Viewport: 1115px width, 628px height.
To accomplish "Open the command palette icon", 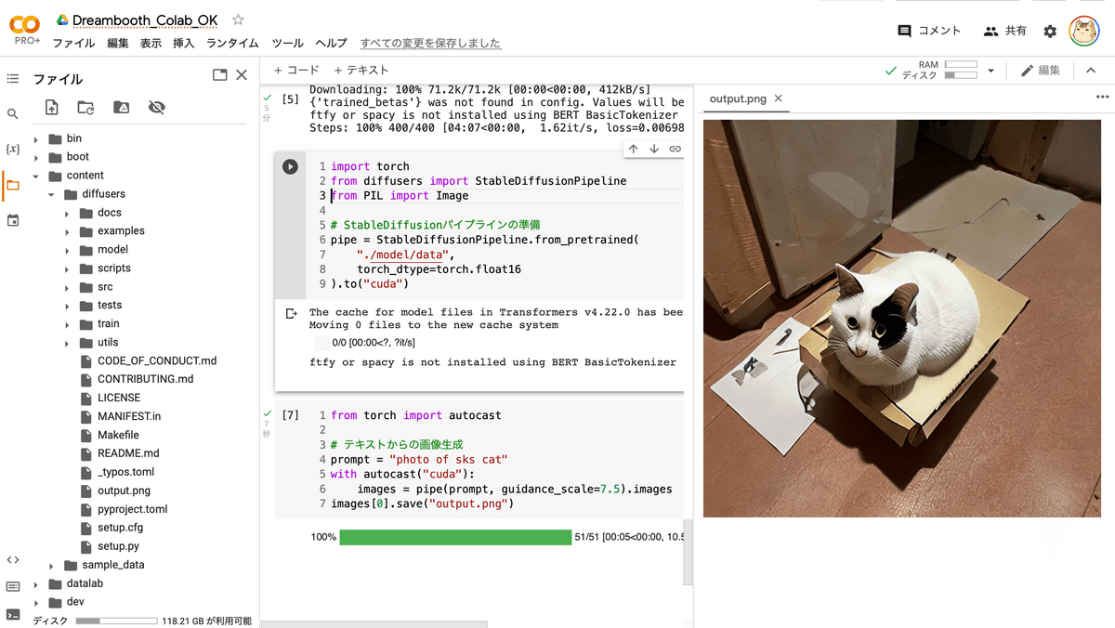I will tap(13, 586).
